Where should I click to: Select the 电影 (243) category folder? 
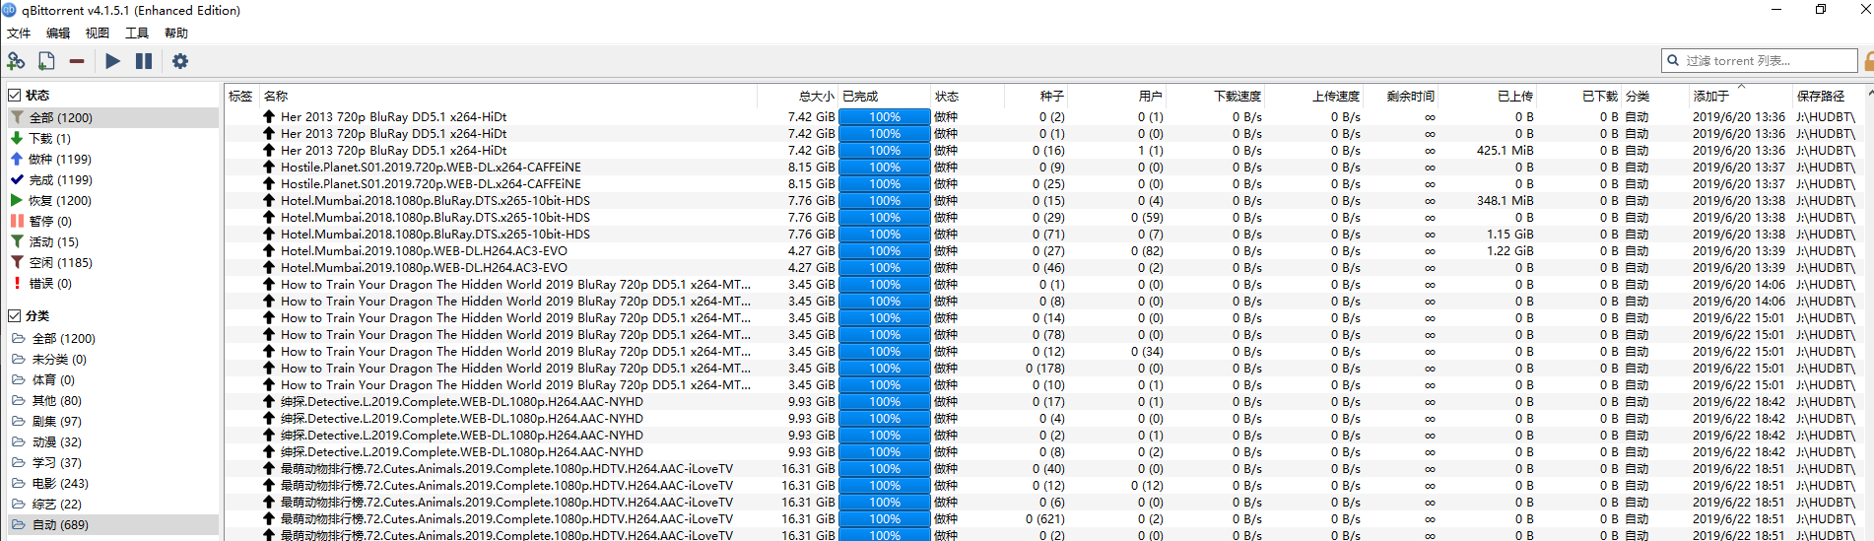coord(113,484)
